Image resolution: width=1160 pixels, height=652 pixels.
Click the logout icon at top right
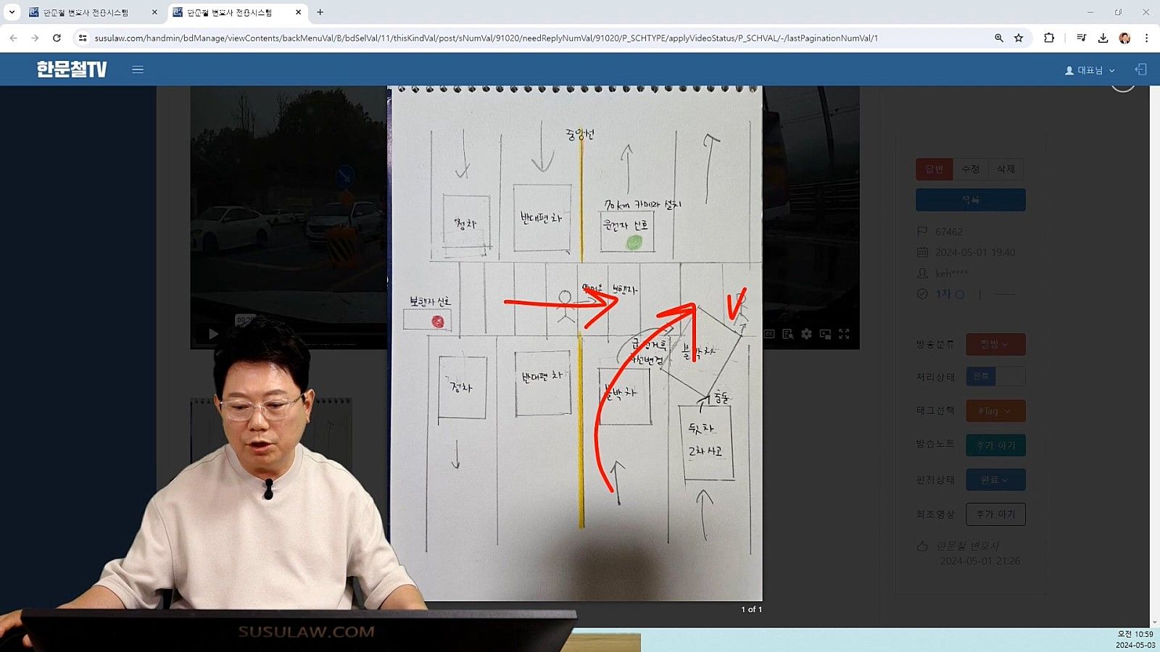click(1140, 69)
